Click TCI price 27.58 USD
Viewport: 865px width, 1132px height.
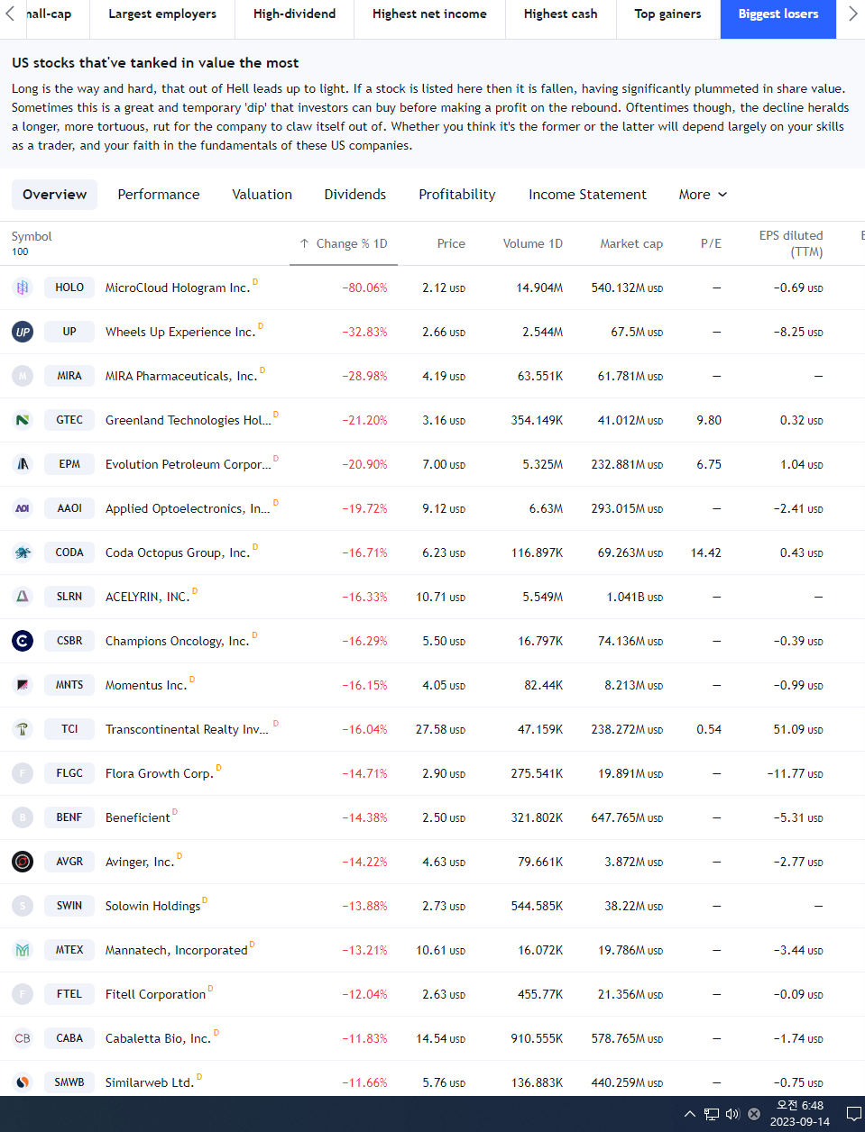point(440,729)
